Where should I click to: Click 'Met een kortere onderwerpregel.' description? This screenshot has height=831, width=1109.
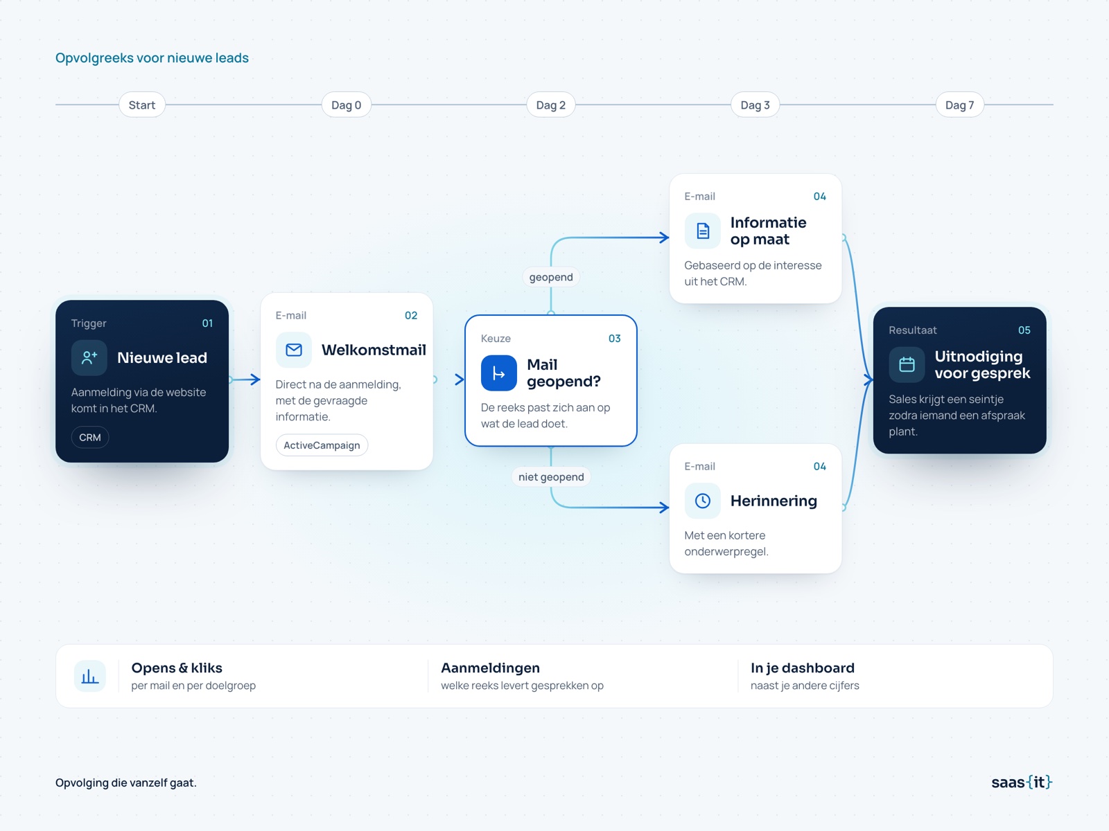click(726, 543)
